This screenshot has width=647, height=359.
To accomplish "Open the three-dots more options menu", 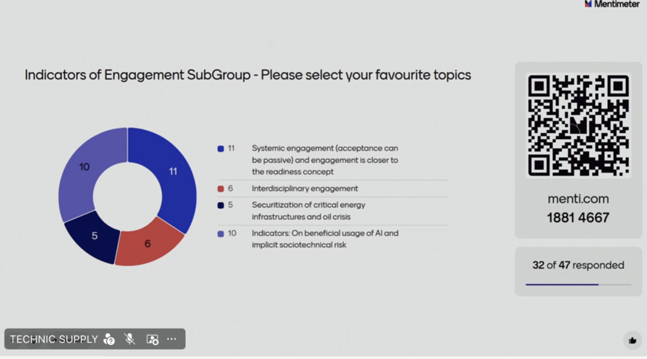I will [172, 339].
